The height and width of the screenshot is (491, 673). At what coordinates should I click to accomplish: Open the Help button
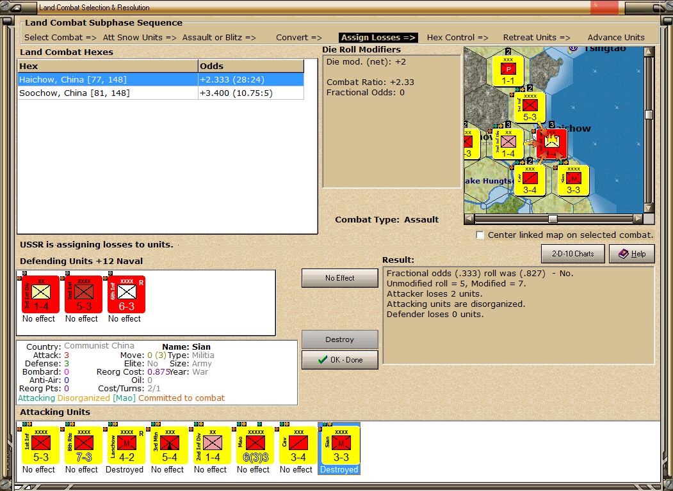[632, 254]
